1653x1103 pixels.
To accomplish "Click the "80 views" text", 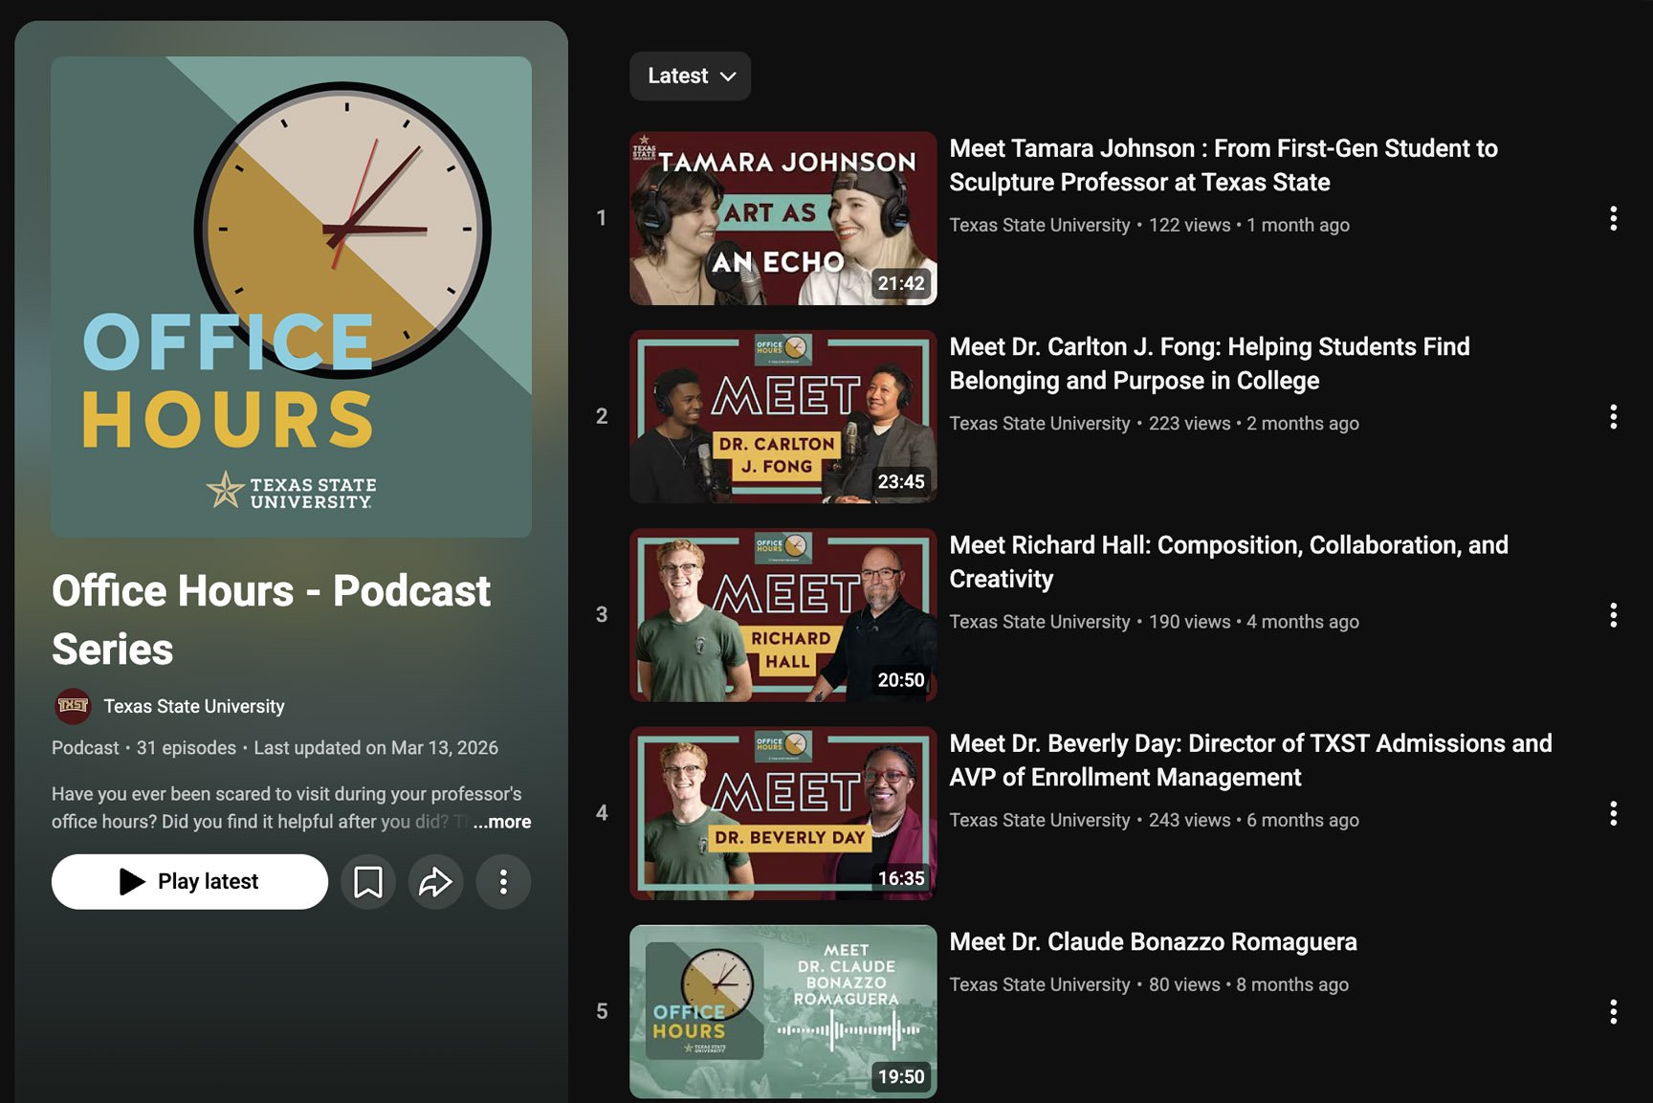I will pos(1184,984).
